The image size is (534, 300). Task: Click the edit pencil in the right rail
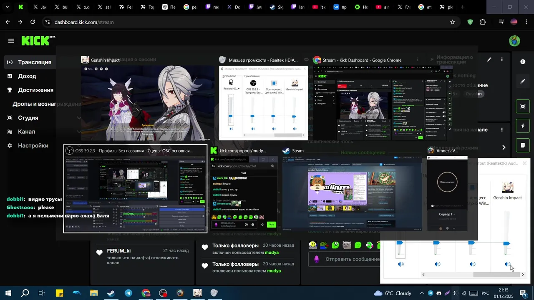(x=523, y=81)
